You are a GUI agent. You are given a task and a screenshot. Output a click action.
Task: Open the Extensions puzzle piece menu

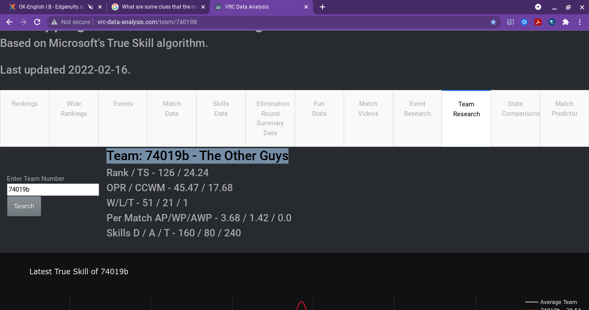click(x=566, y=22)
